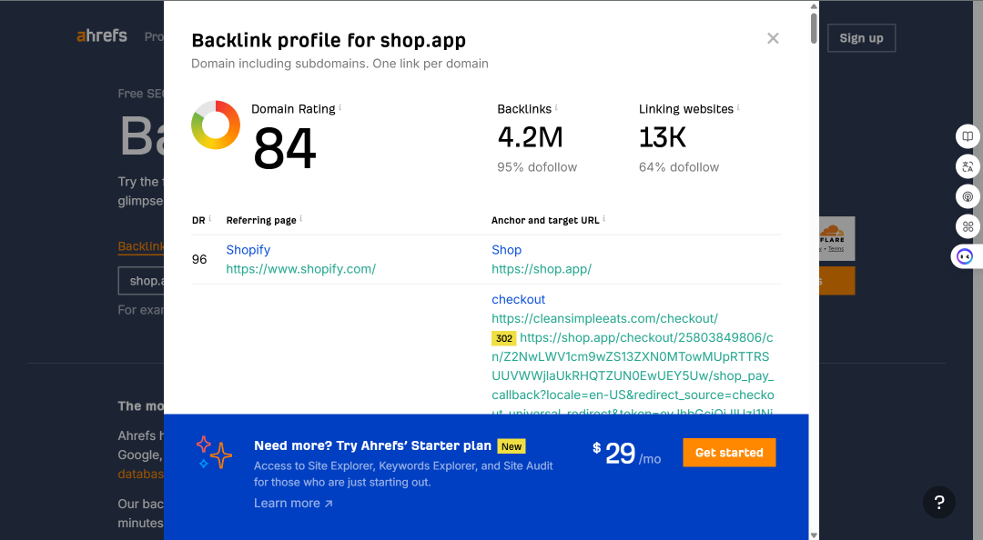This screenshot has width=983, height=540.
Task: Click the checkout anchor link
Action: tap(519, 299)
